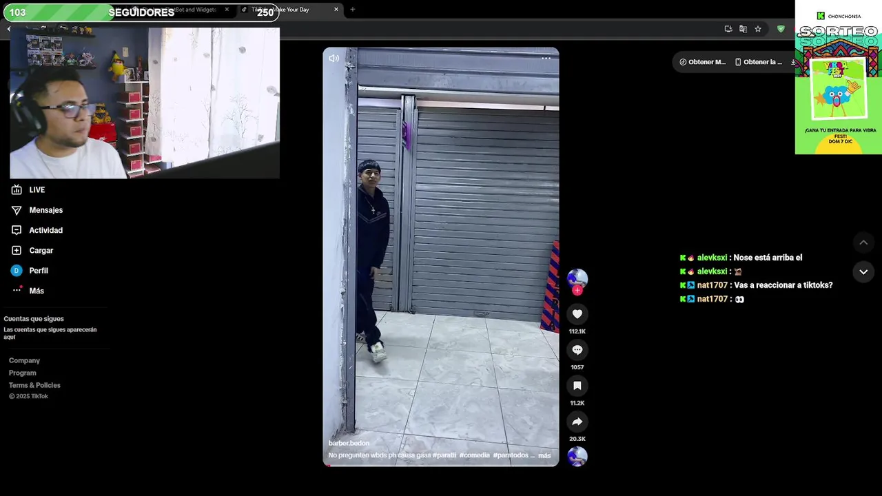Click Obtener la ... app button
Viewport: 882px width, 496px height.
(x=758, y=62)
